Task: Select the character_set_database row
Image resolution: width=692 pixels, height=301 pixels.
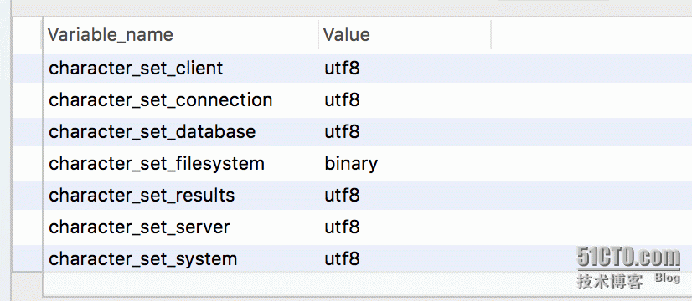Action: pyautogui.click(x=367, y=132)
